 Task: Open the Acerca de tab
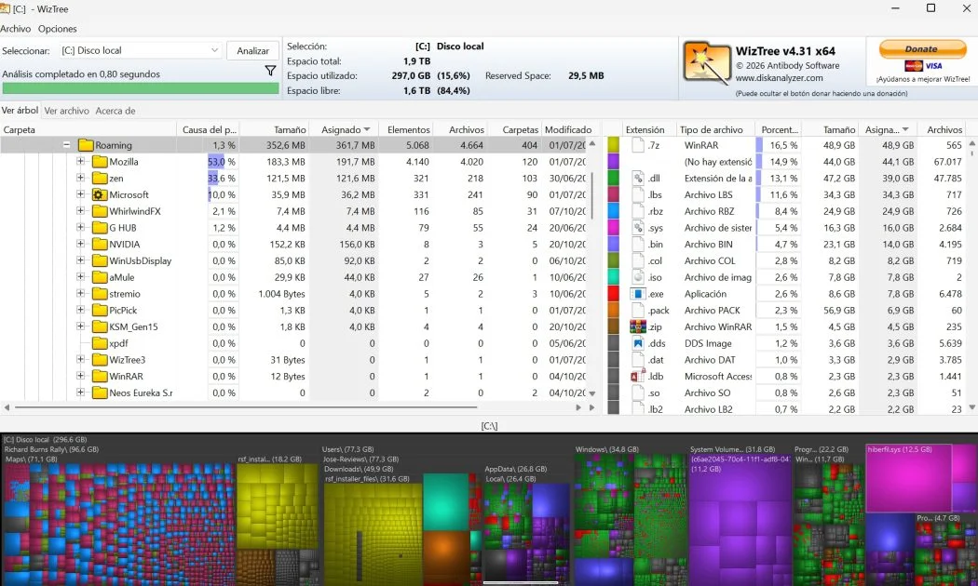[115, 111]
